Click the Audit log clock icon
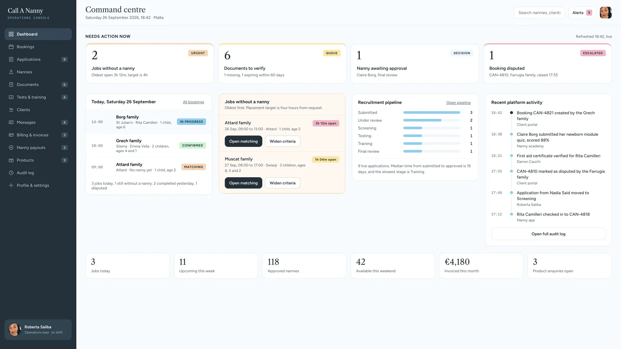Image resolution: width=621 pixels, height=349 pixels. point(11,173)
